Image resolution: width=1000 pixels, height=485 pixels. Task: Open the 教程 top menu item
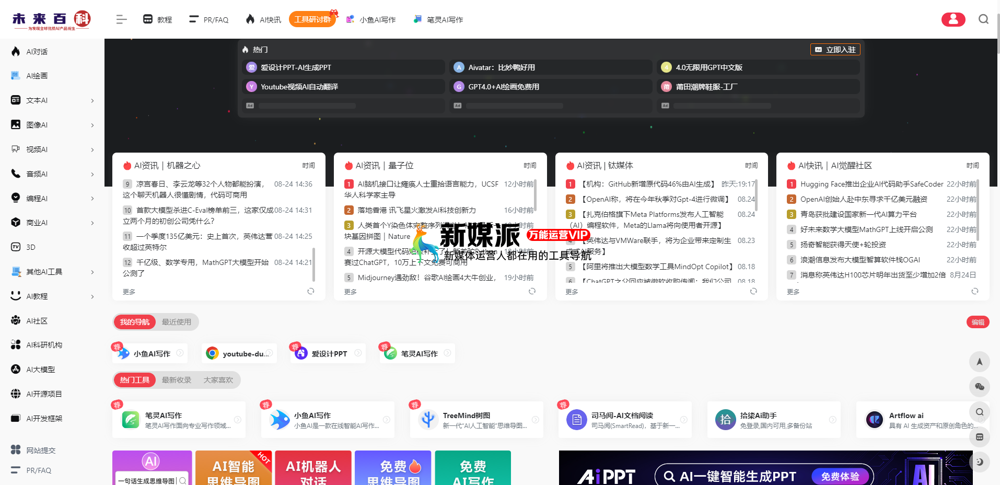click(157, 19)
